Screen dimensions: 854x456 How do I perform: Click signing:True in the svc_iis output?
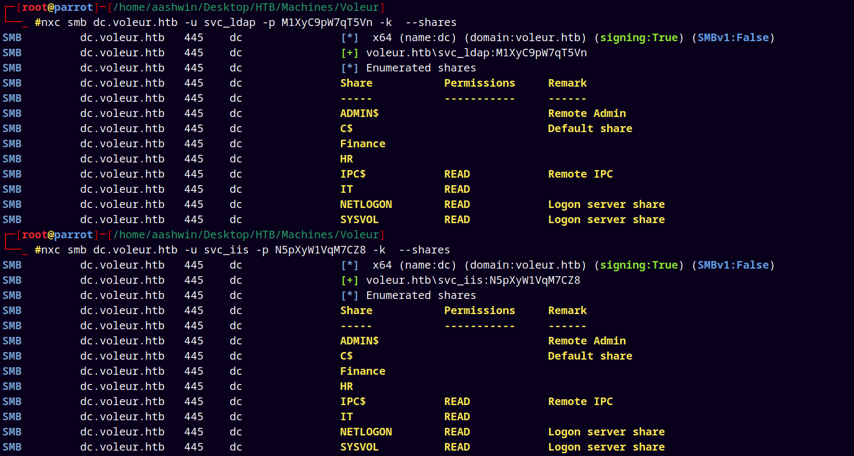coord(639,265)
